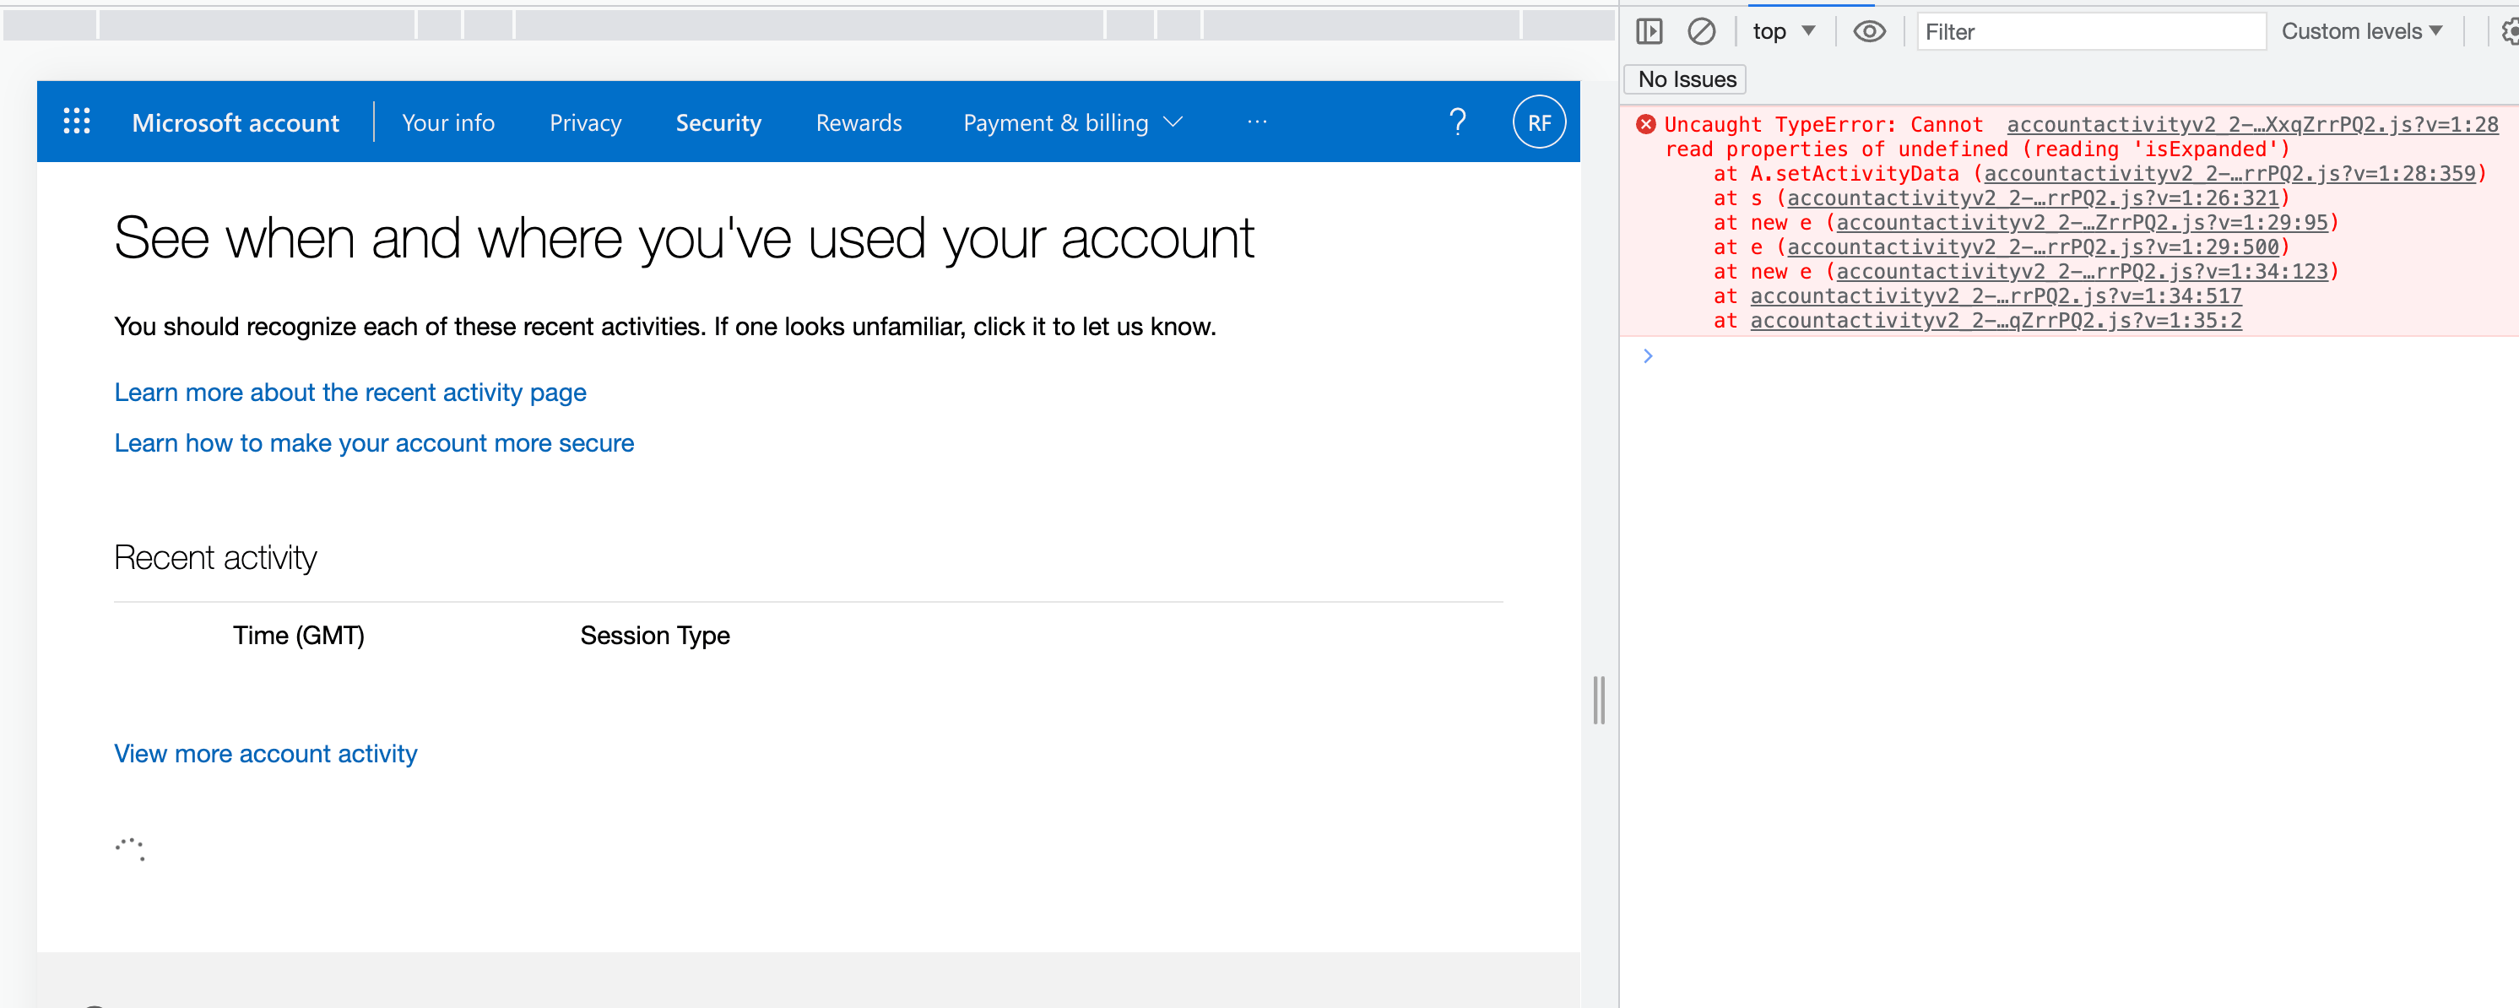Click the help question mark icon
This screenshot has width=2519, height=1008.
point(1457,122)
